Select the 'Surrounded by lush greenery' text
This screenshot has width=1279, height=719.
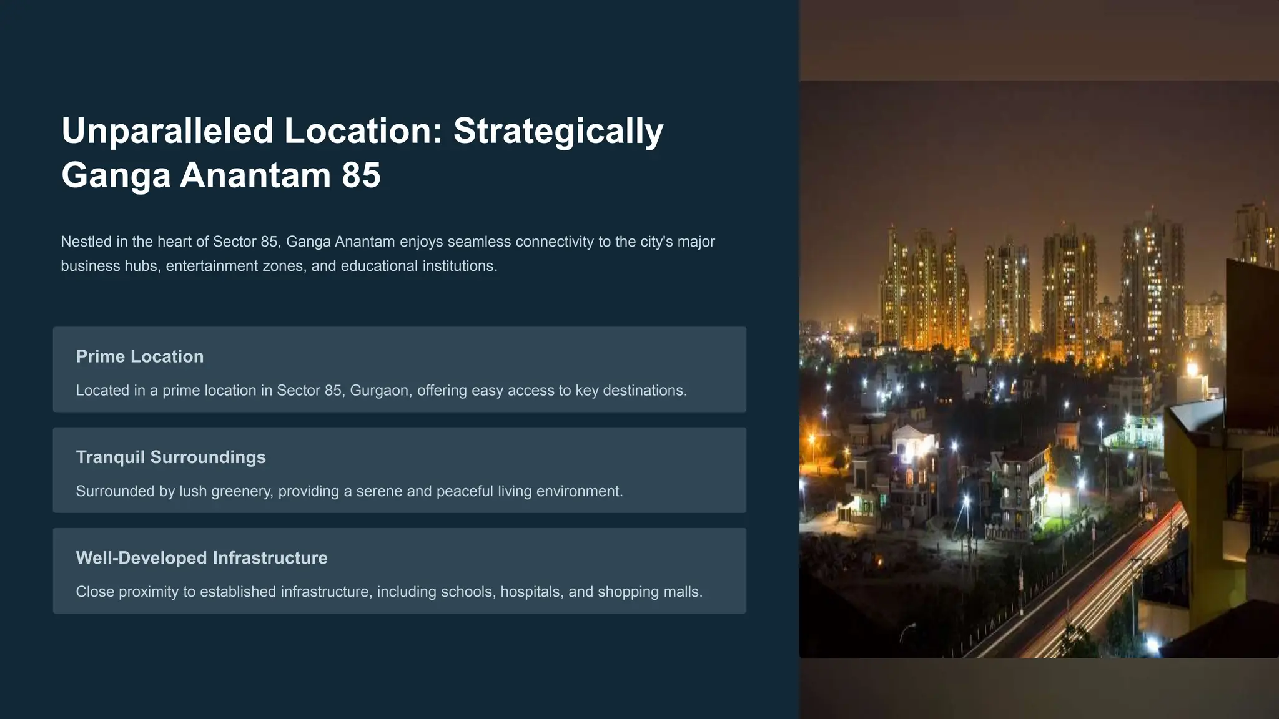pyautogui.click(x=349, y=491)
